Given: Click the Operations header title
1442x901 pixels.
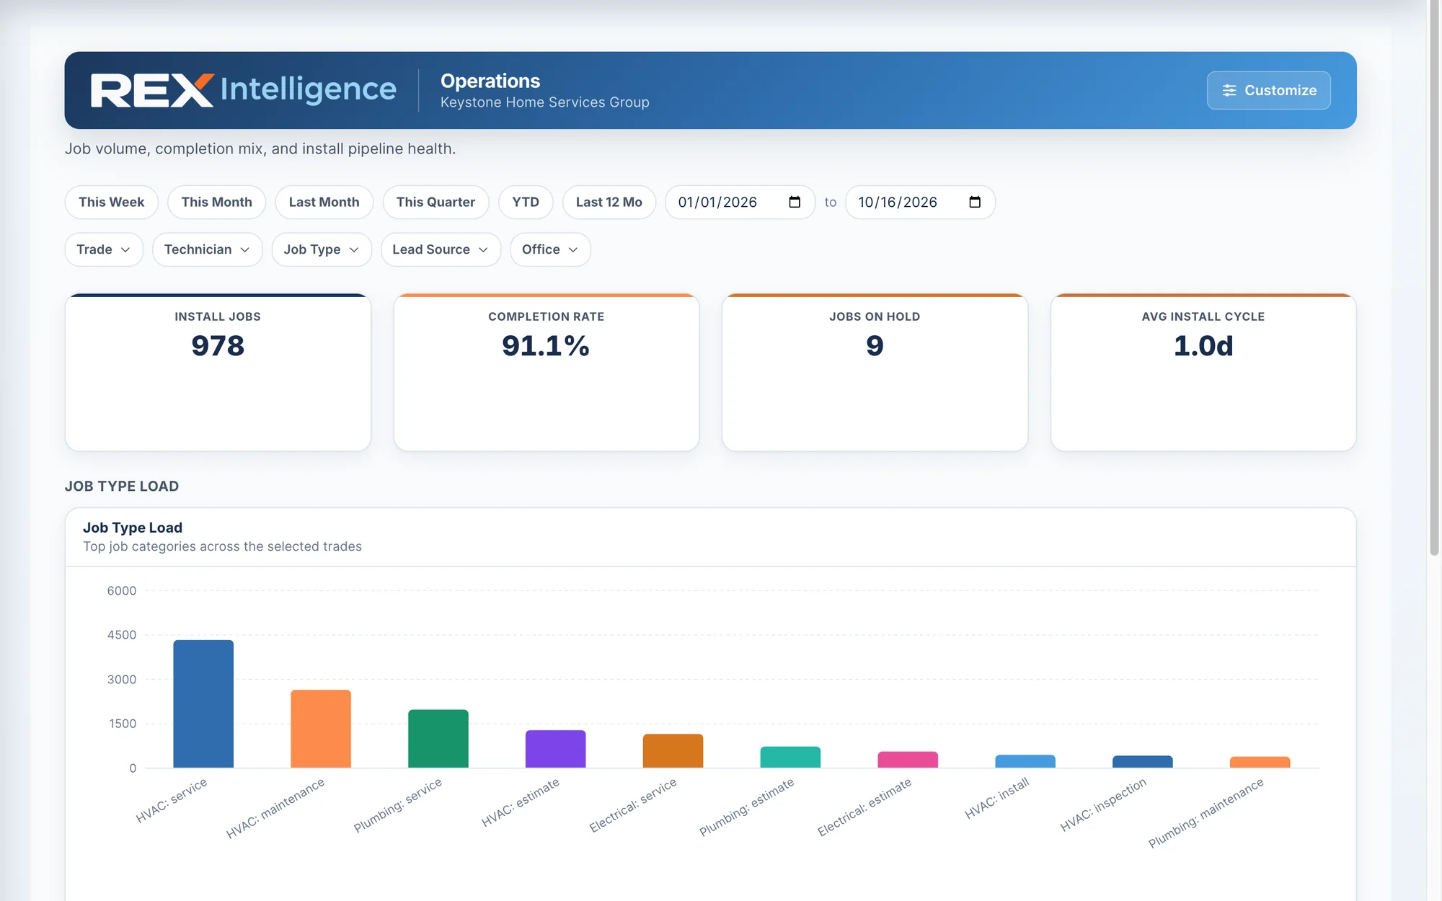Looking at the screenshot, I should (490, 81).
